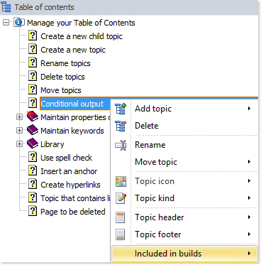Open the Topic icon submenu arrow
Screen dimensions: 261x265
pyautogui.click(x=249, y=181)
